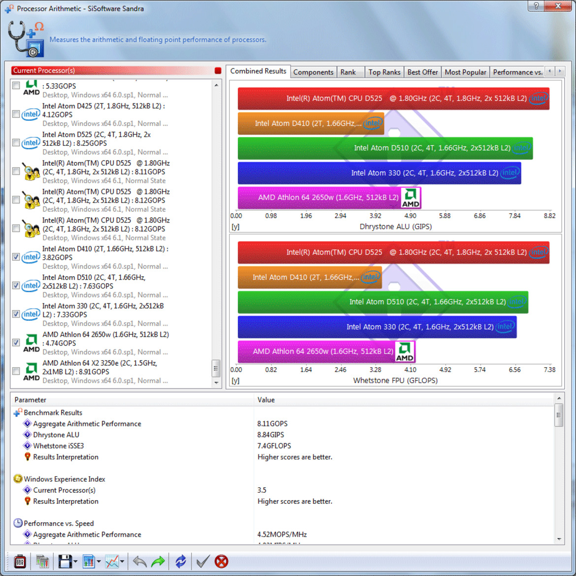
Task: Check the Intel Atom D425 checkbox
Action: (x=16, y=114)
